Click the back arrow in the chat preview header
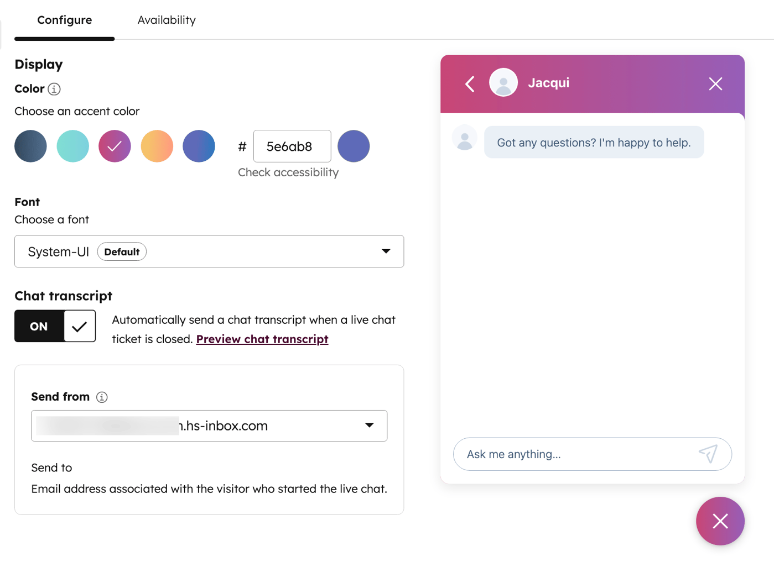 pyautogui.click(x=469, y=83)
